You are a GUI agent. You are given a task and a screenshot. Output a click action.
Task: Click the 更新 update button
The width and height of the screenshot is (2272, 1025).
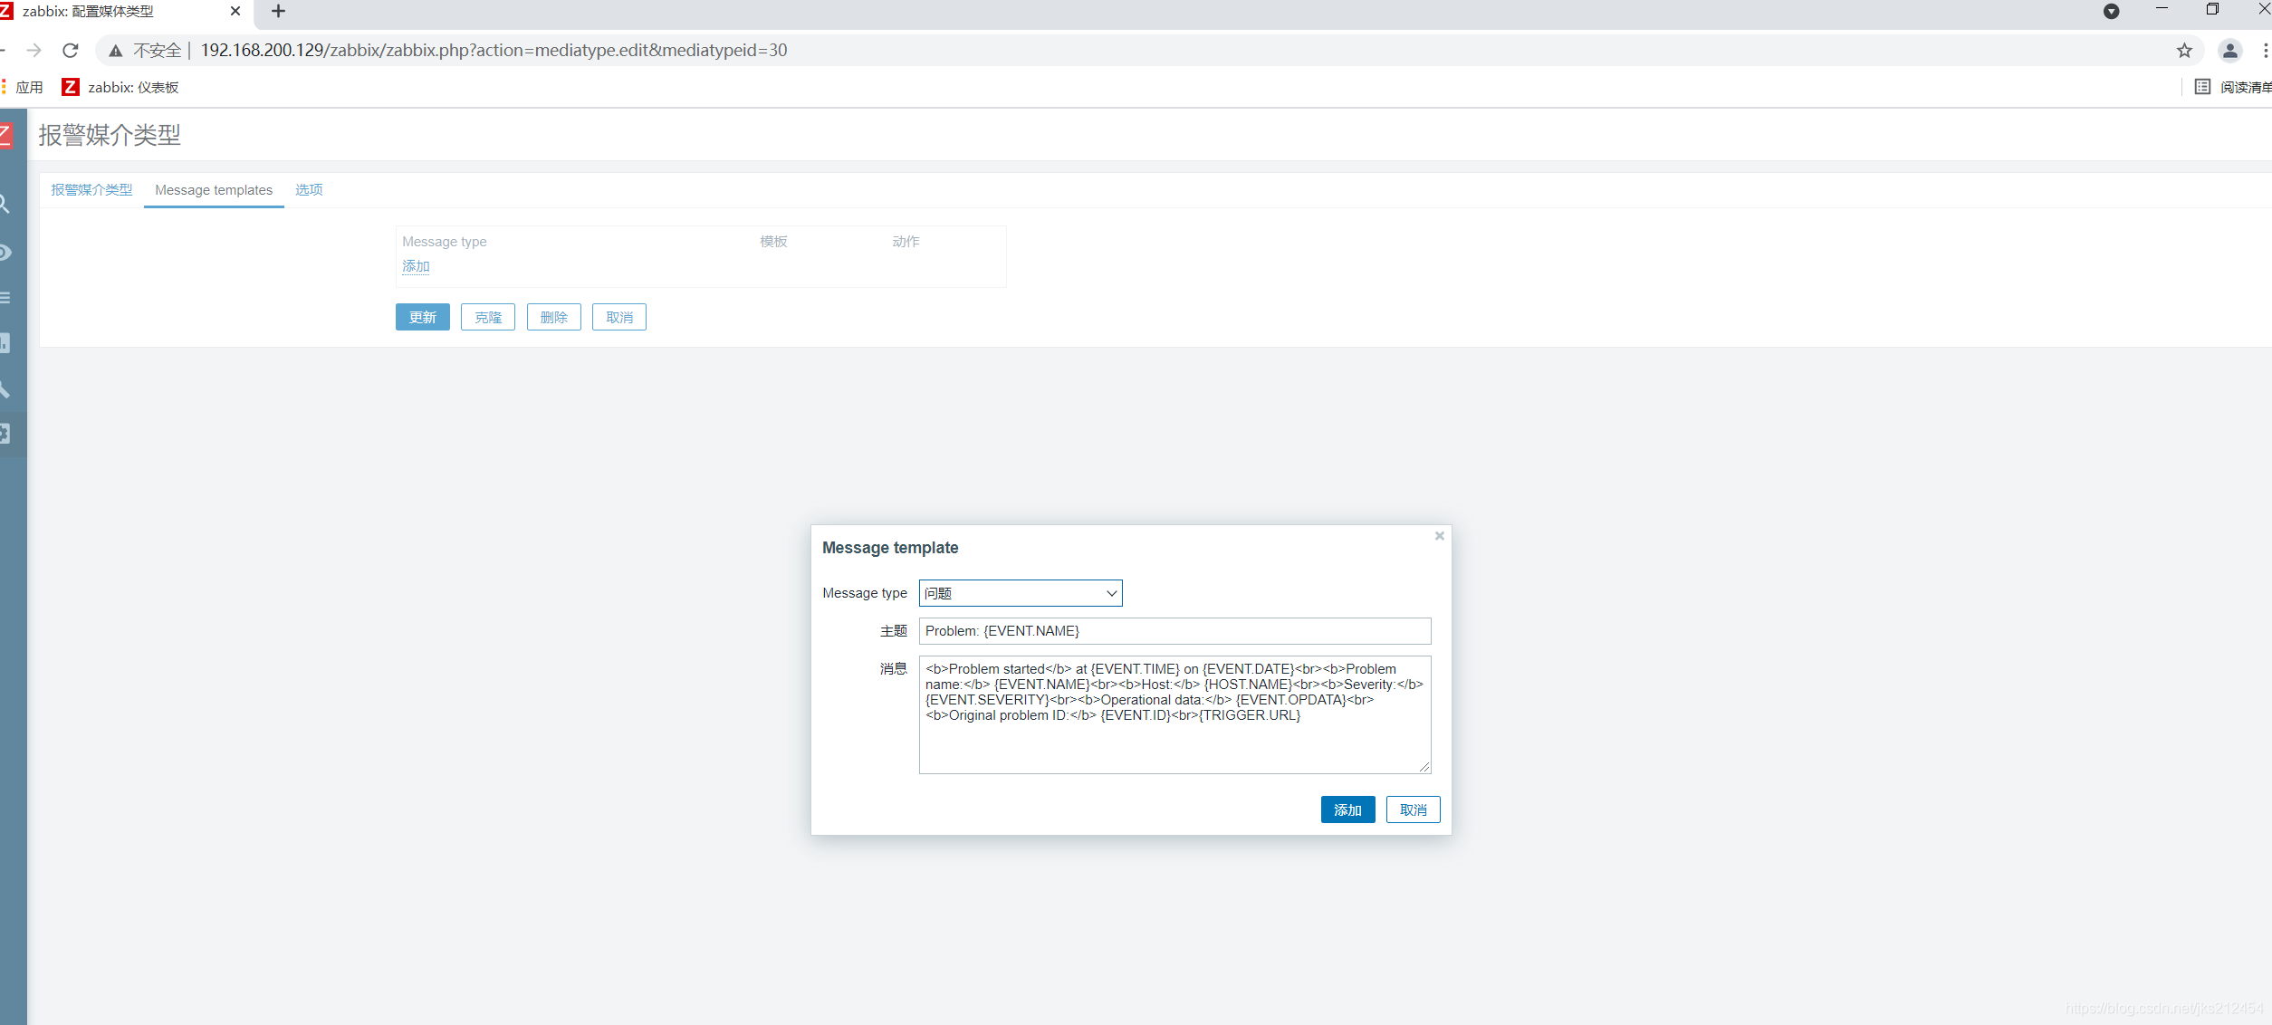422,317
